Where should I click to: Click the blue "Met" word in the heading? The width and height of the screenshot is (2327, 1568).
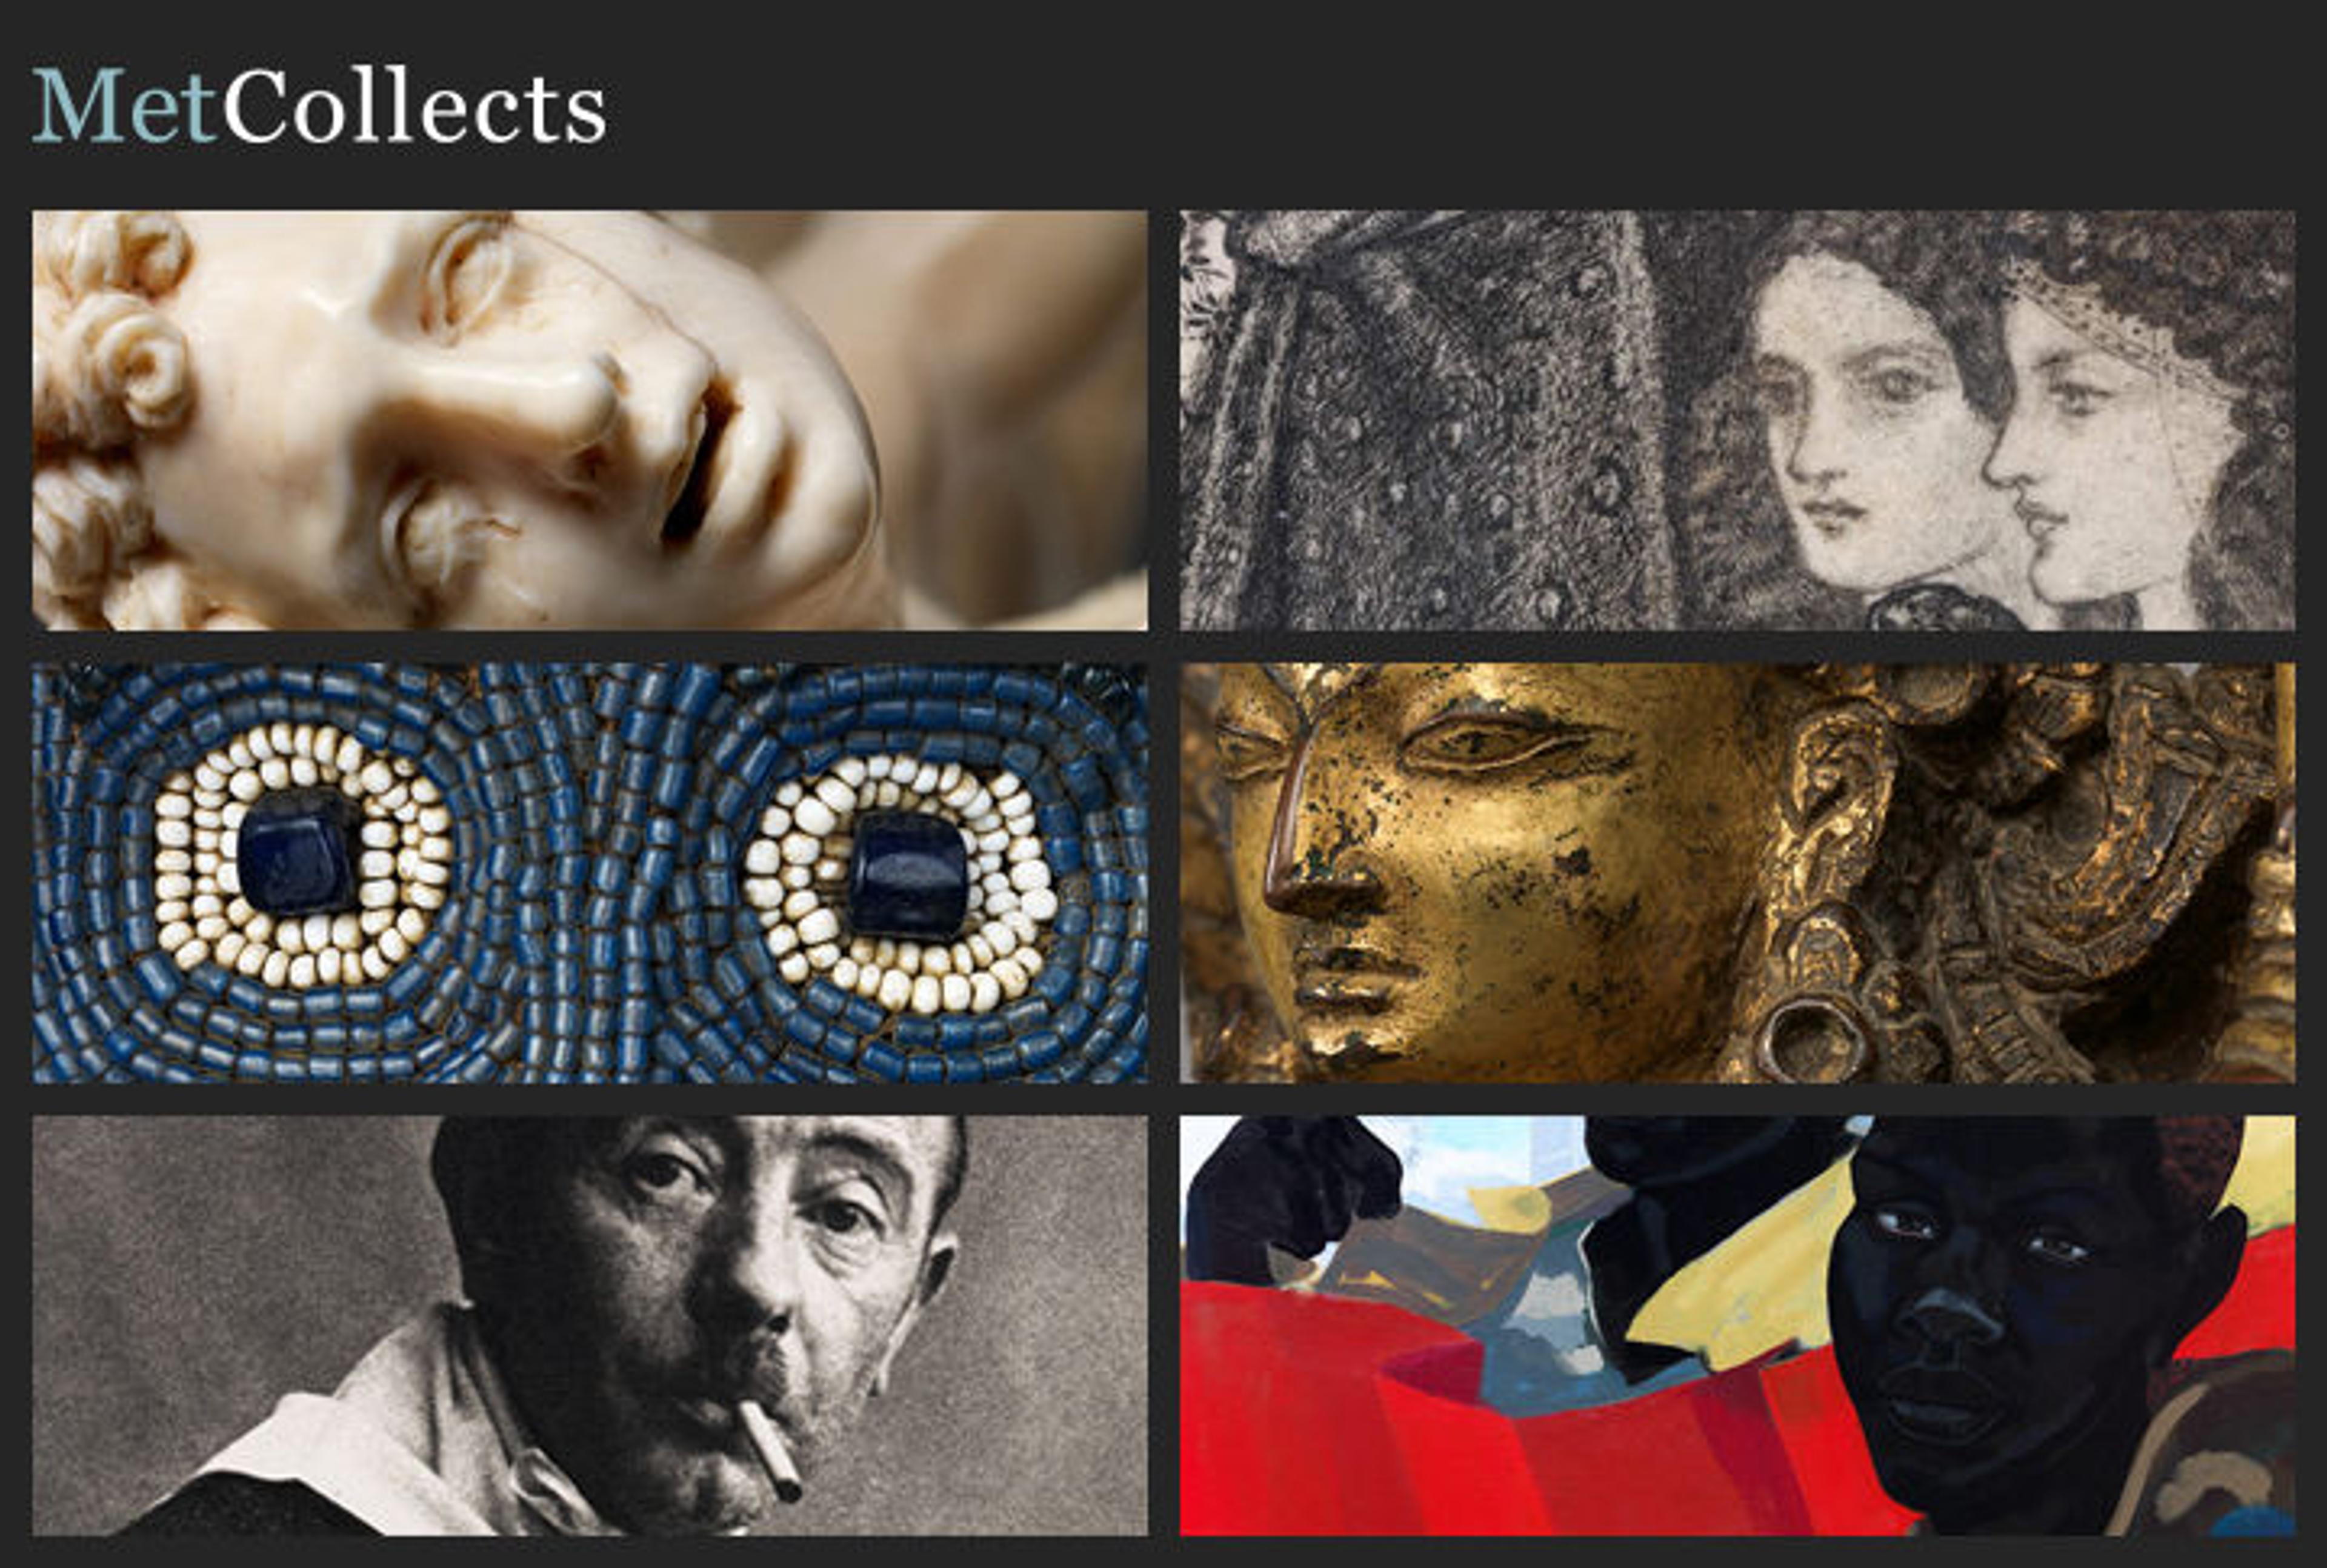tap(124, 106)
